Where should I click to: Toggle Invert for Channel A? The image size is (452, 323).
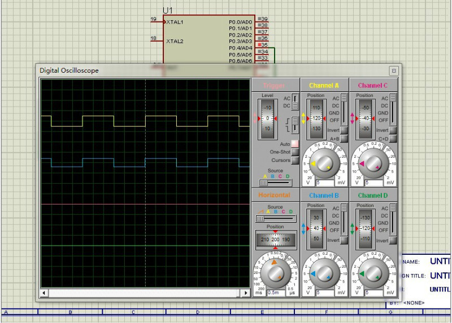344,130
